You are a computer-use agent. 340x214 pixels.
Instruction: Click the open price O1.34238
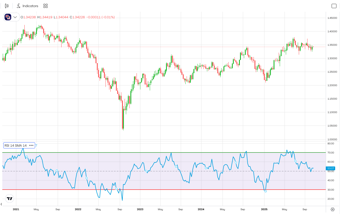point(28,17)
